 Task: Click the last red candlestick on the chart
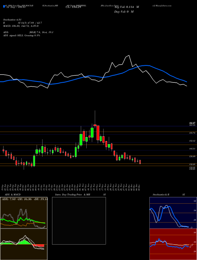pos(140,162)
